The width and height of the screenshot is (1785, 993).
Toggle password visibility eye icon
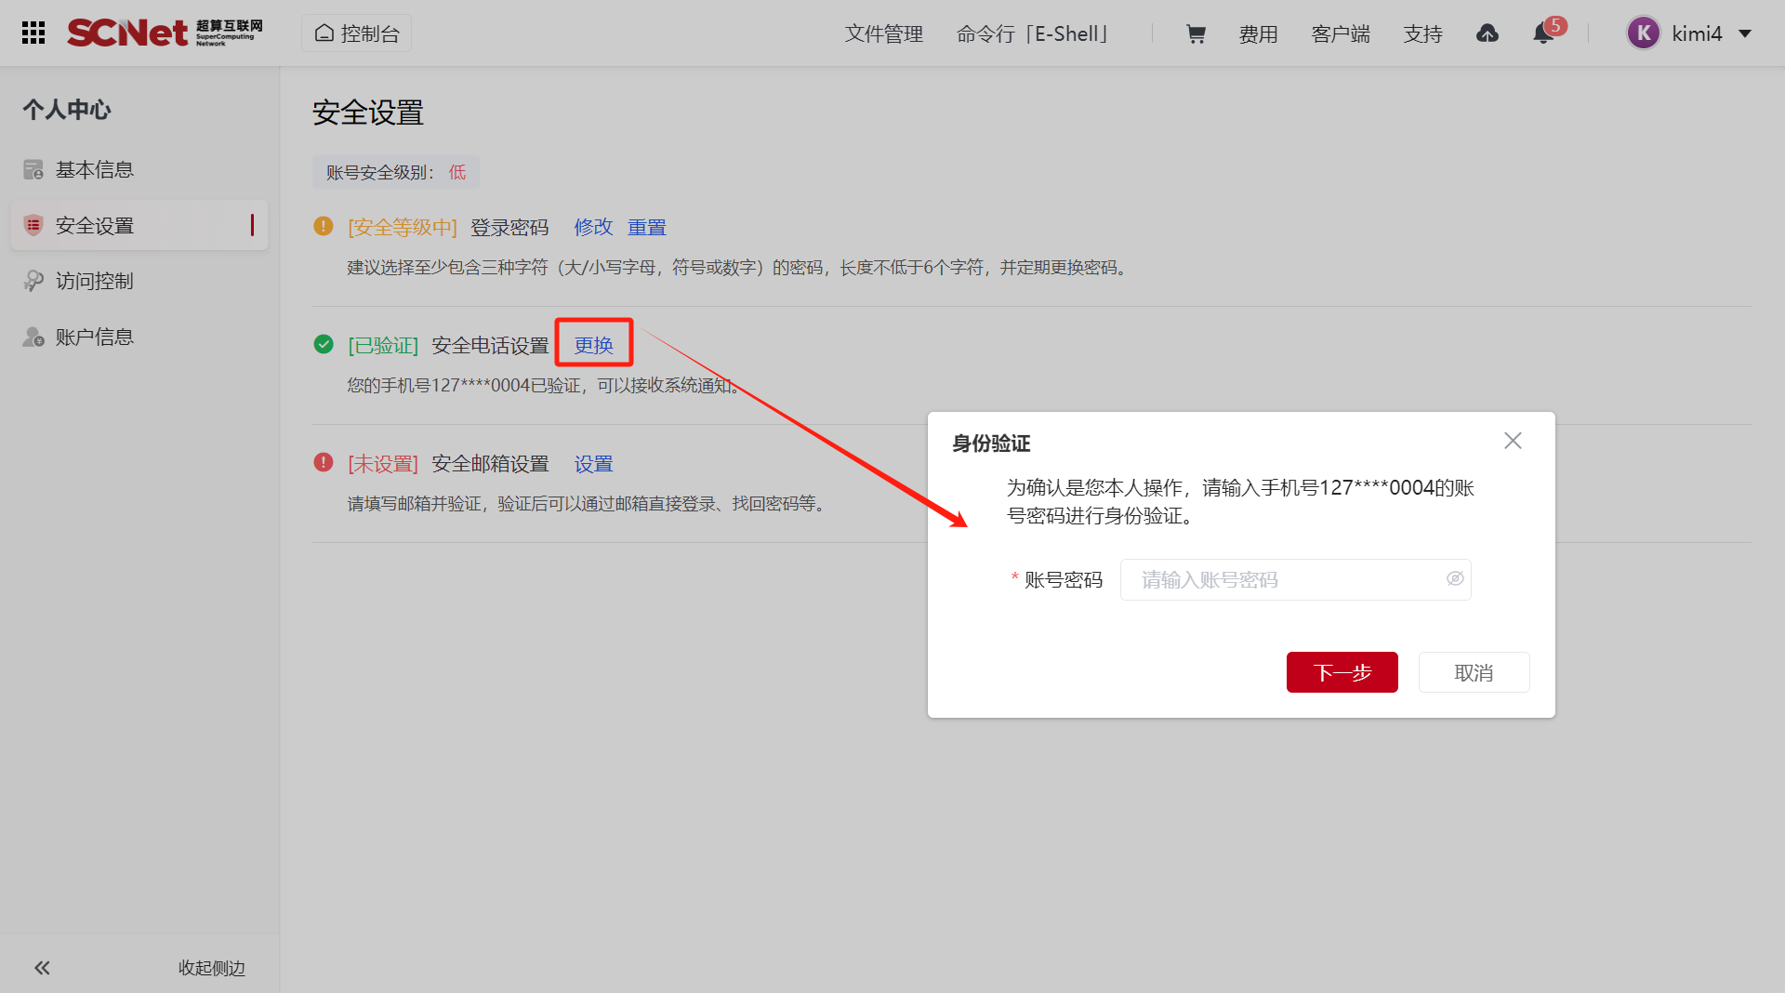[x=1455, y=579]
